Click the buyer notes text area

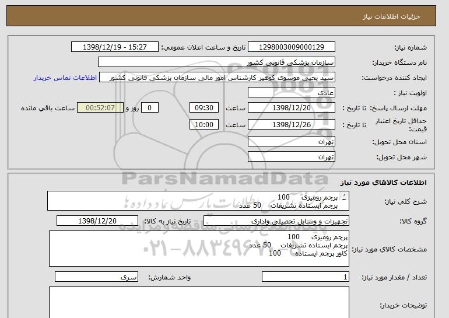199,302
